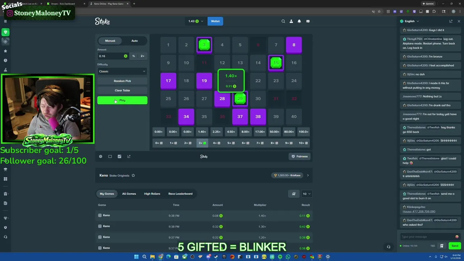Open the hamburger menu in left sidebar

[5, 21]
